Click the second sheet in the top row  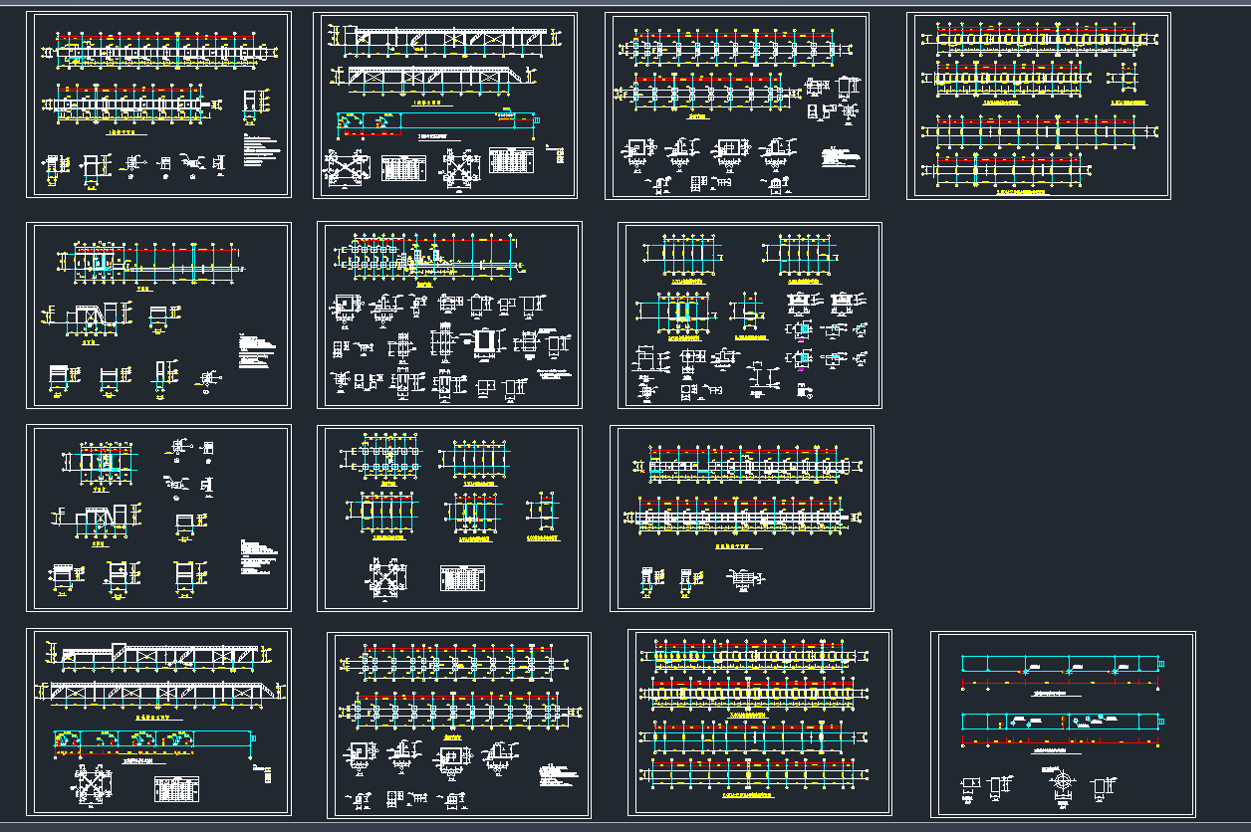coord(445,105)
